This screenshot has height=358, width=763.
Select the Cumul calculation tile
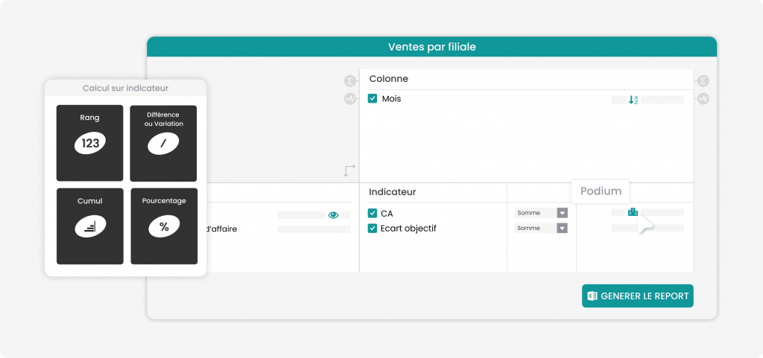(90, 226)
